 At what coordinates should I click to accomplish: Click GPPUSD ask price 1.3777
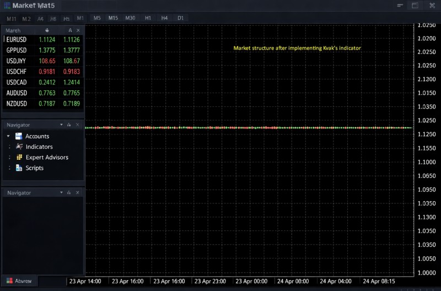click(x=72, y=50)
